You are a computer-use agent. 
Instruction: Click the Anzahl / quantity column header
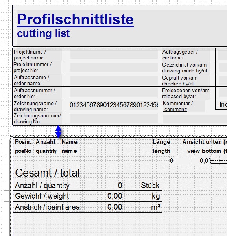coord(46,146)
